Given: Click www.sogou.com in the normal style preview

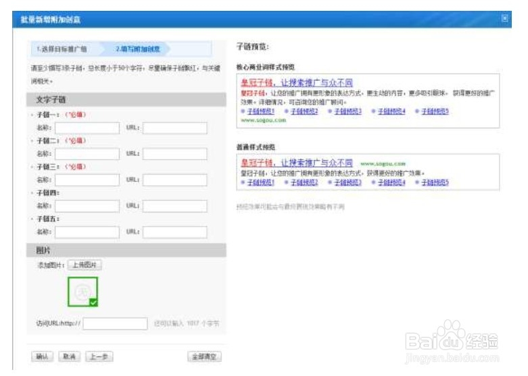Looking at the screenshot, I should [x=383, y=164].
